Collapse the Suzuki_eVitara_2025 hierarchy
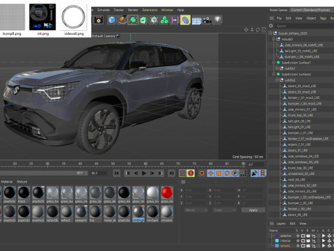334x251 pixels. (x=271, y=33)
